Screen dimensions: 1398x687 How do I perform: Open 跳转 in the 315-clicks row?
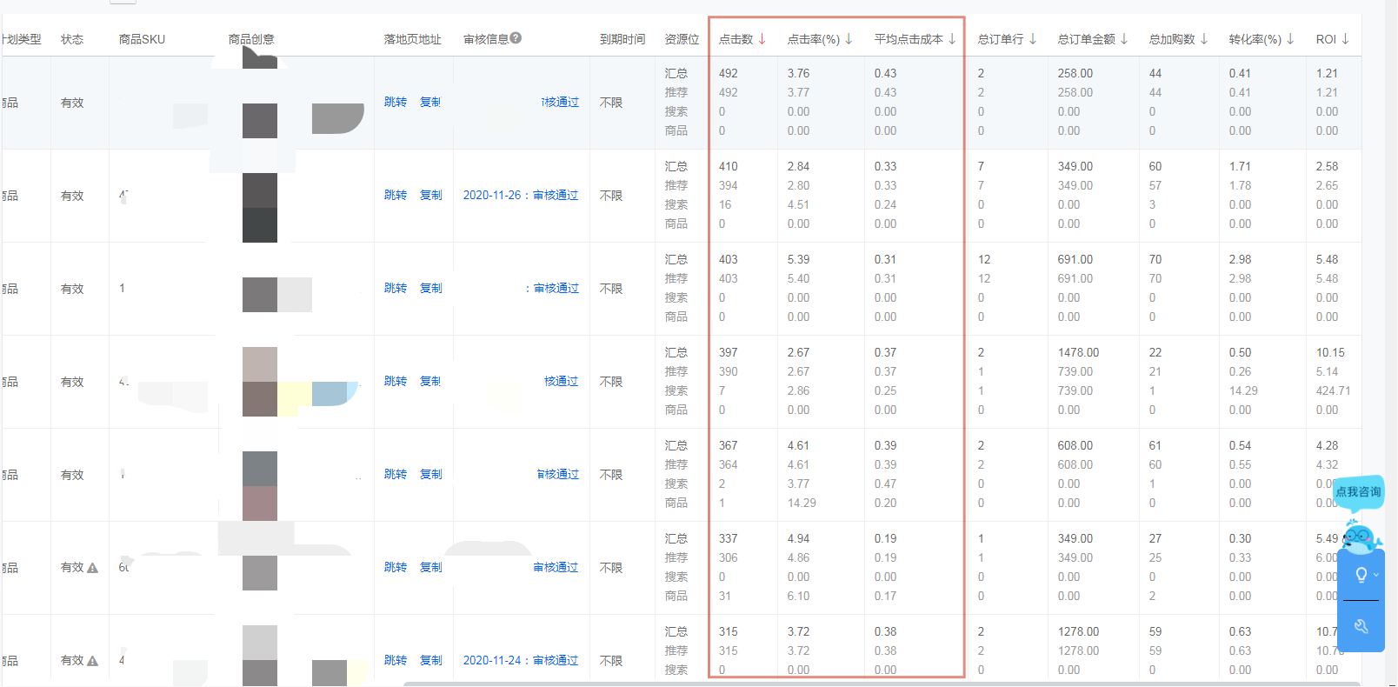(396, 661)
